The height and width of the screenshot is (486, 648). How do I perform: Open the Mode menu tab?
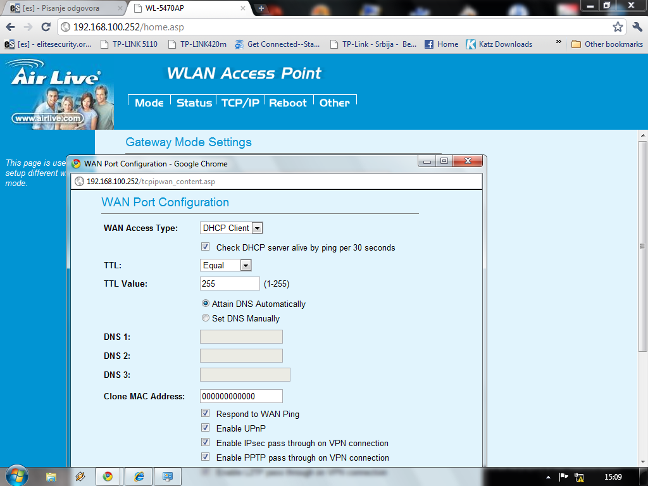click(149, 103)
